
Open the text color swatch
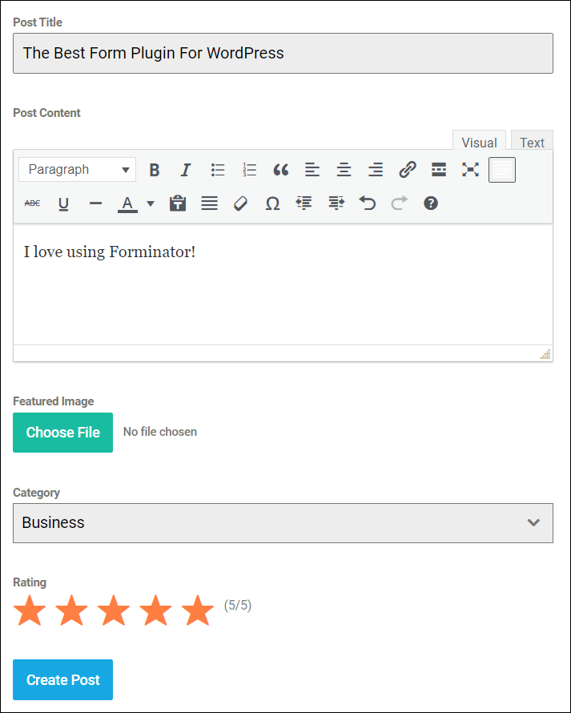[x=127, y=203]
